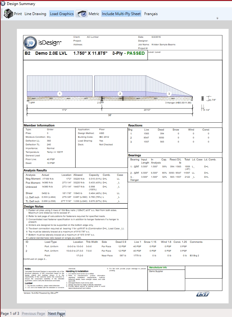The height and width of the screenshot is (317, 232).
Task: Click the Neg Moment analysis row
Action: (x=76, y=179)
